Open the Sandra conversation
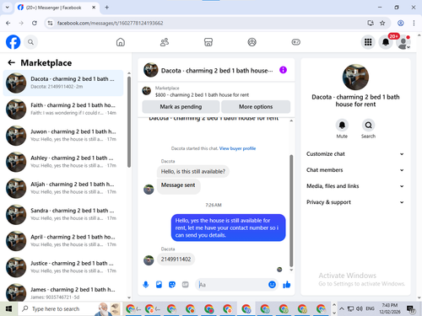The image size is (422, 316). point(63,214)
